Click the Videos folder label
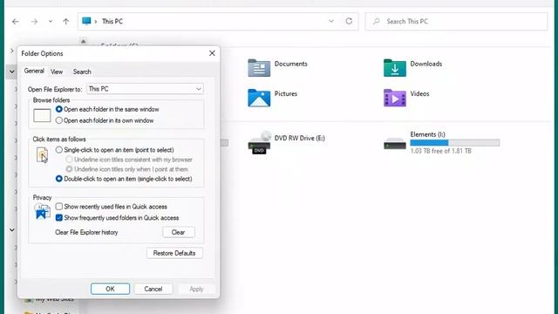This screenshot has width=558, height=314. pyautogui.click(x=419, y=93)
